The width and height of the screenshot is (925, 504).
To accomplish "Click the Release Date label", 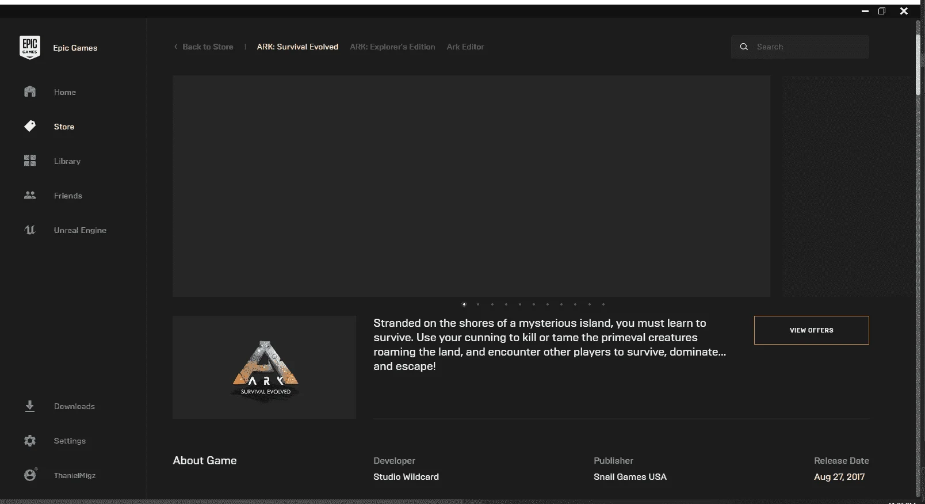I will tap(842, 460).
